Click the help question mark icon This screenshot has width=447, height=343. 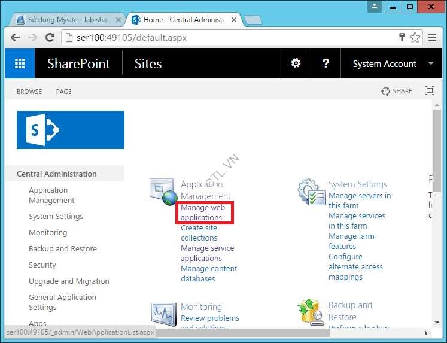pyautogui.click(x=326, y=63)
